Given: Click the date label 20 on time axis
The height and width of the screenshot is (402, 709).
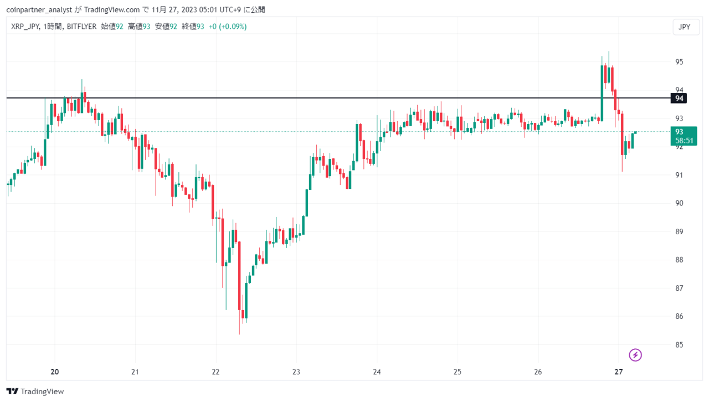Looking at the screenshot, I should click(x=54, y=372).
